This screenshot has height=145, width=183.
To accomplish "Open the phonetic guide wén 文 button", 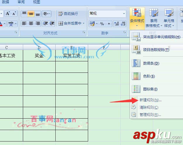I will [11, 24].
